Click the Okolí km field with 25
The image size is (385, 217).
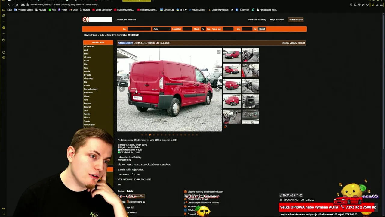pyautogui.click(x=203, y=29)
